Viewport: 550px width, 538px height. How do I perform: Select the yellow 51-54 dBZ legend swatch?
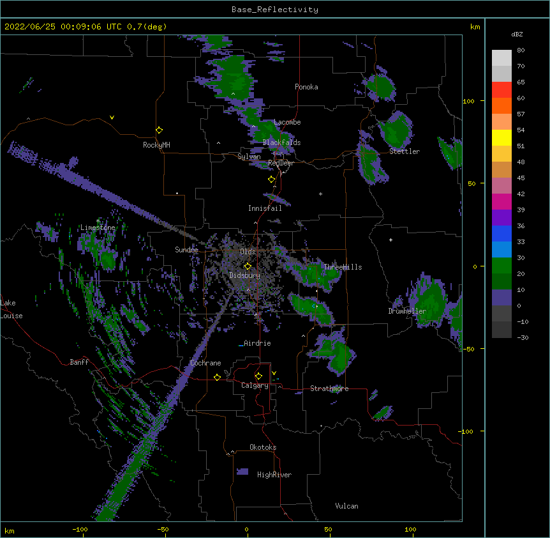coord(502,137)
